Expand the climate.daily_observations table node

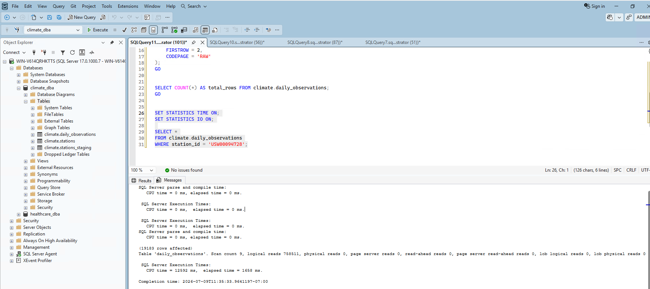(x=33, y=134)
